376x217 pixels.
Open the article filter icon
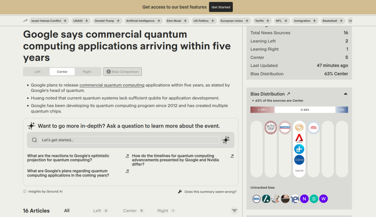[234, 211]
